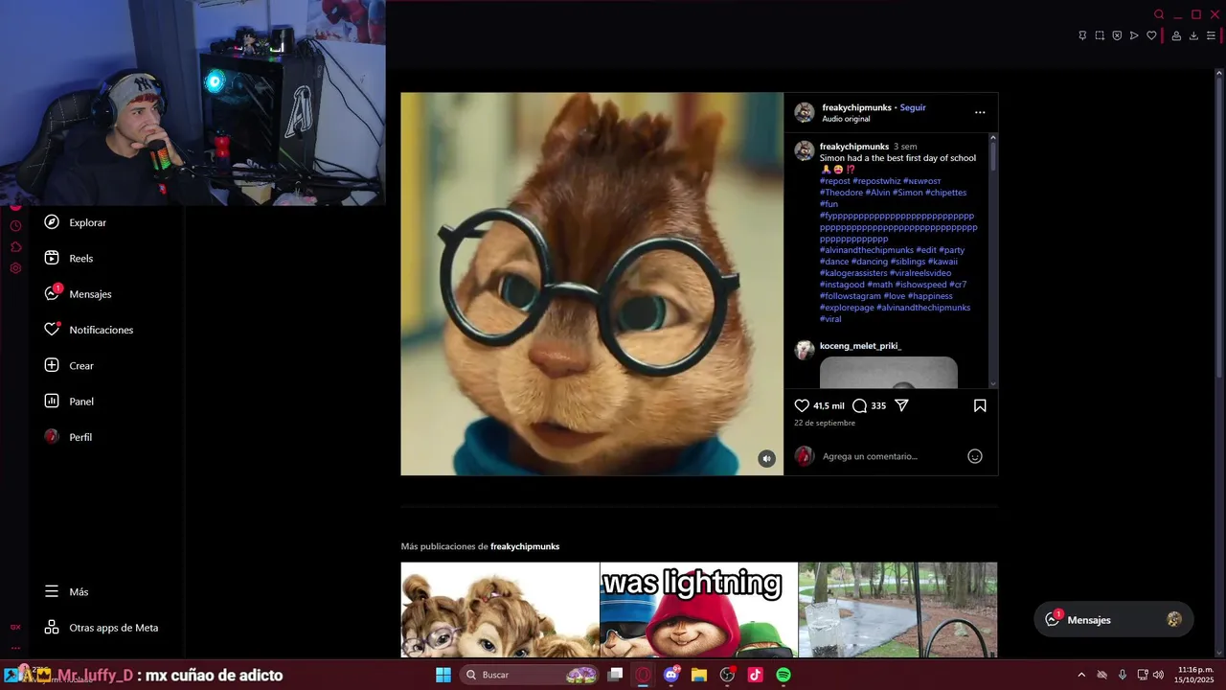This screenshot has width=1226, height=690.
Task: Click the #viral hashtag
Action: click(830, 319)
